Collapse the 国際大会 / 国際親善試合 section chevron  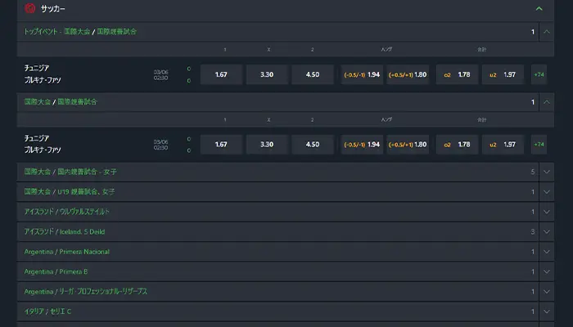[x=546, y=102]
